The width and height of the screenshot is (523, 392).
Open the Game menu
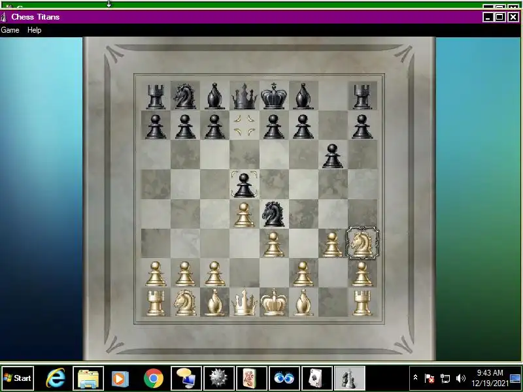(10, 30)
